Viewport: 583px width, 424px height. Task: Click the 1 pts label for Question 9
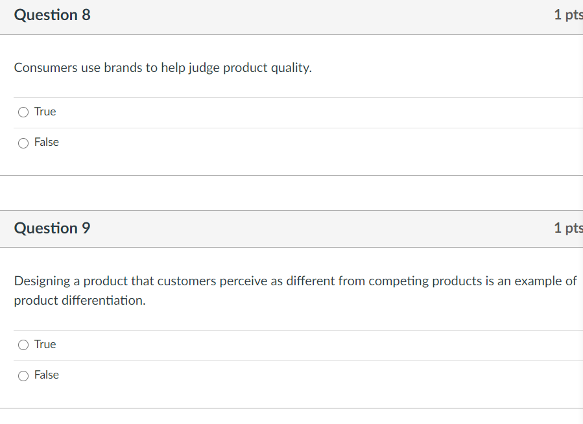[x=566, y=228]
